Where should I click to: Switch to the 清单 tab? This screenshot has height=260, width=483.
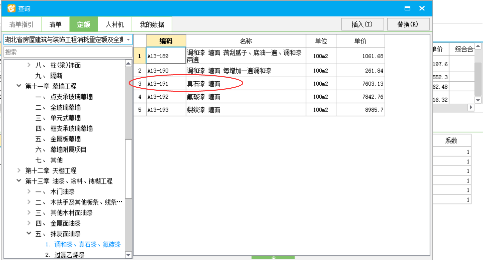[55, 24]
